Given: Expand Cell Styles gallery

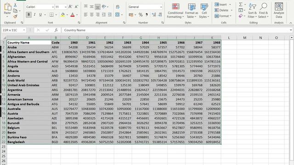Looking at the screenshot, I should 204,11.
